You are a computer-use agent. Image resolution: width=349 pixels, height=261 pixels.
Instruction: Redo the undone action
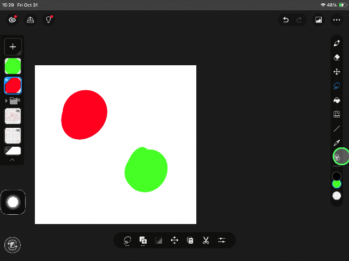coord(299,20)
